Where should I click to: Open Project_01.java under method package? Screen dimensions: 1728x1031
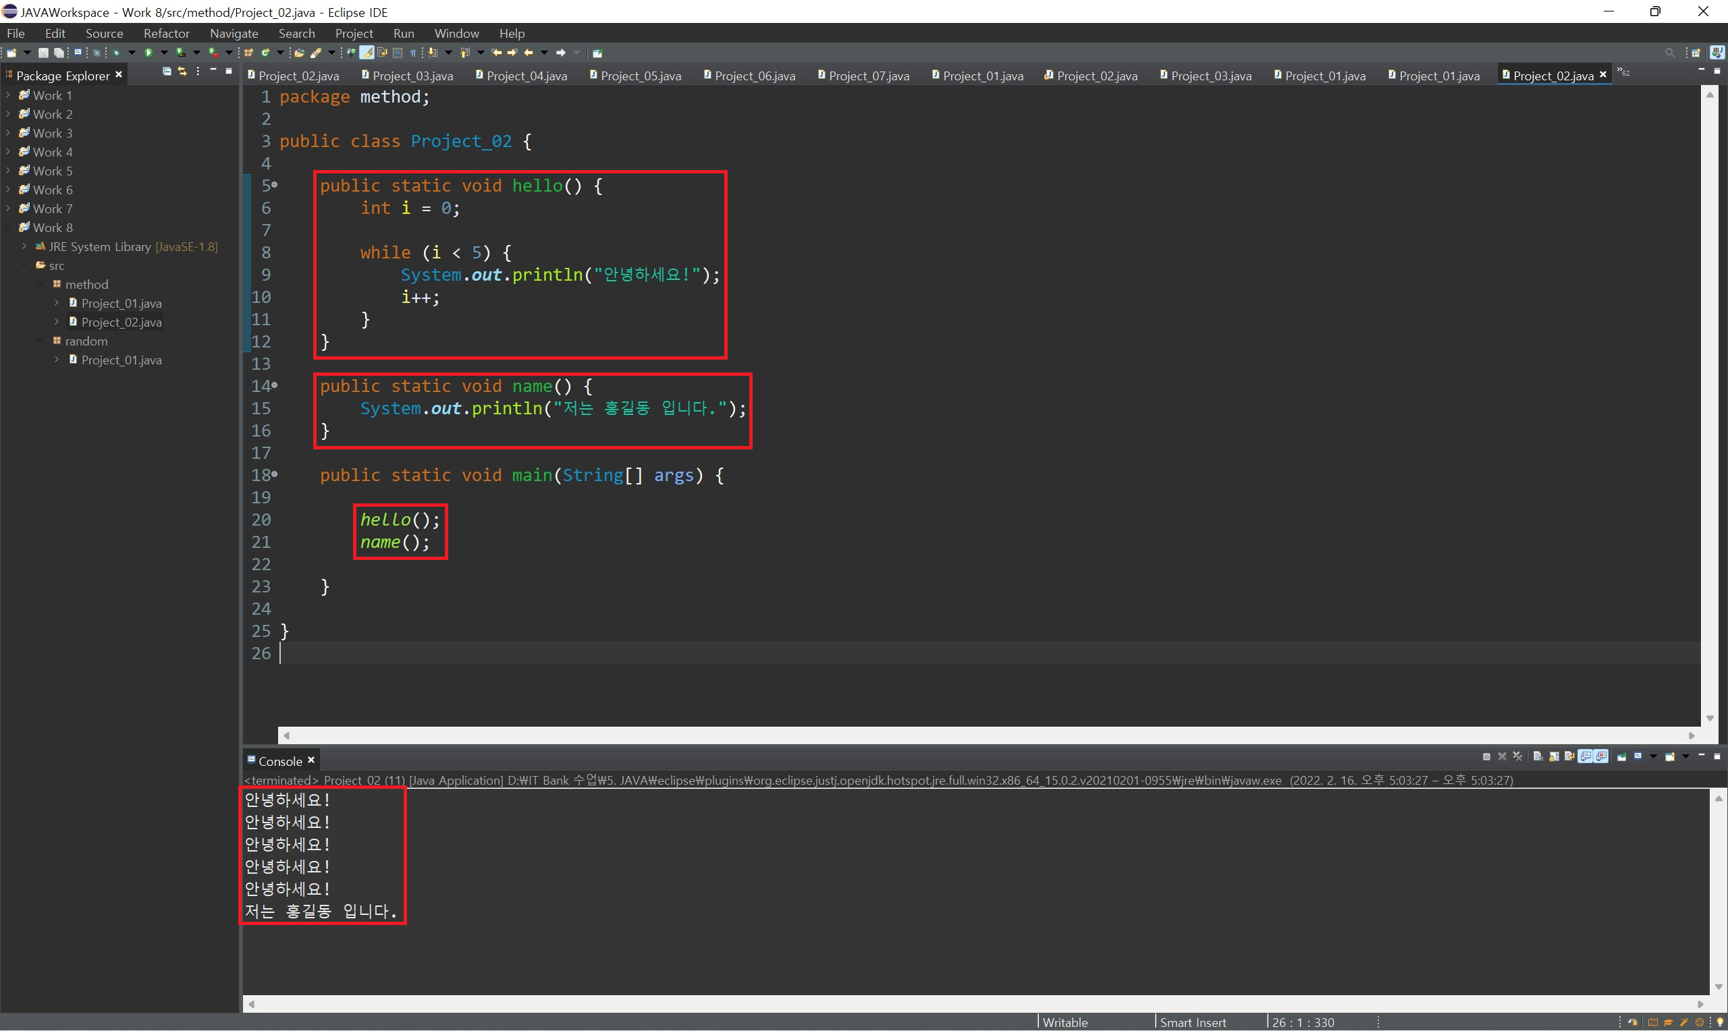point(121,304)
